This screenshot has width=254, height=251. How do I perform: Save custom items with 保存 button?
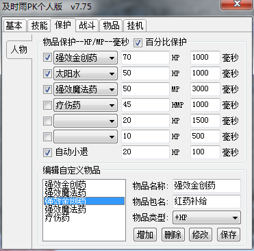229,235
